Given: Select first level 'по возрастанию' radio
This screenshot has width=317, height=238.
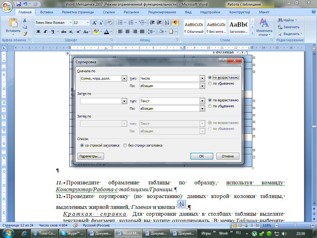Looking at the screenshot, I should point(210,77).
